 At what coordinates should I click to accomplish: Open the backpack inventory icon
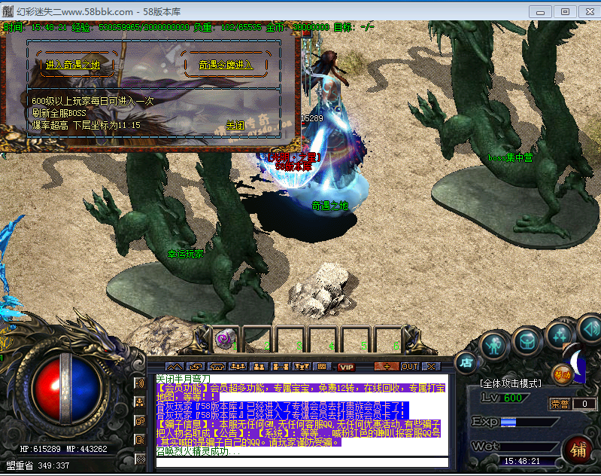click(527, 341)
